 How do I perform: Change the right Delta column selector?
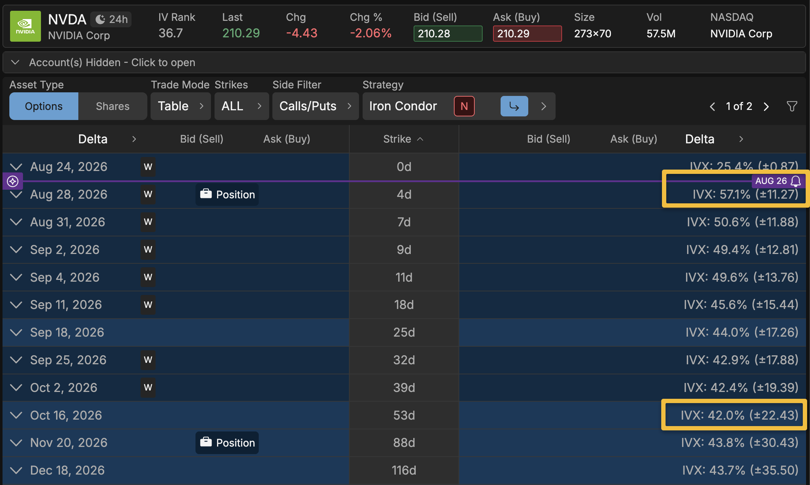[714, 139]
